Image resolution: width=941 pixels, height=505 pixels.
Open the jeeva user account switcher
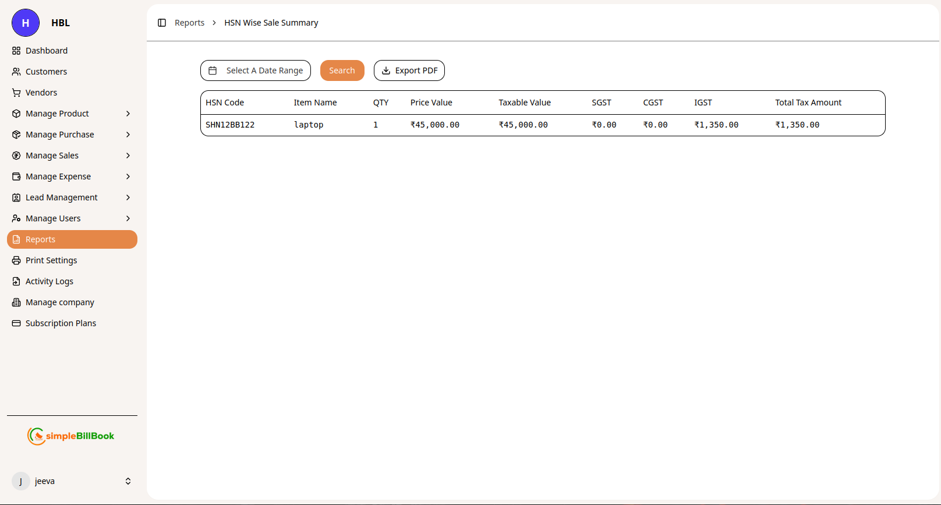coord(128,481)
